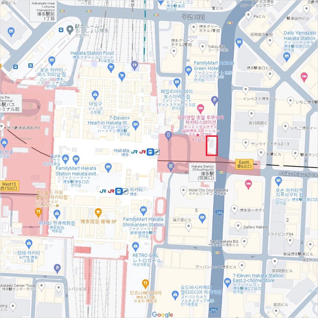This screenshot has width=318, height=318.
Task: Click the East6 東6出口 exit label
Action: 244,164
